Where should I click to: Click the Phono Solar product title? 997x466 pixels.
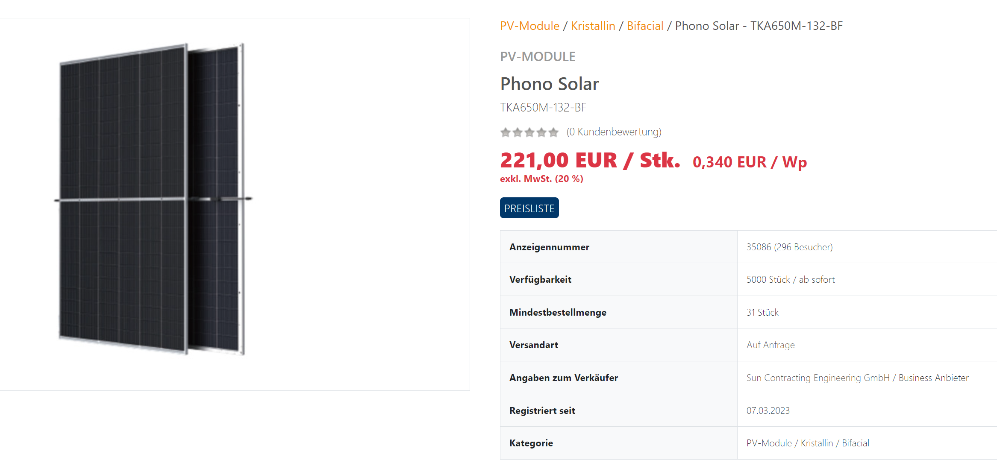[550, 84]
